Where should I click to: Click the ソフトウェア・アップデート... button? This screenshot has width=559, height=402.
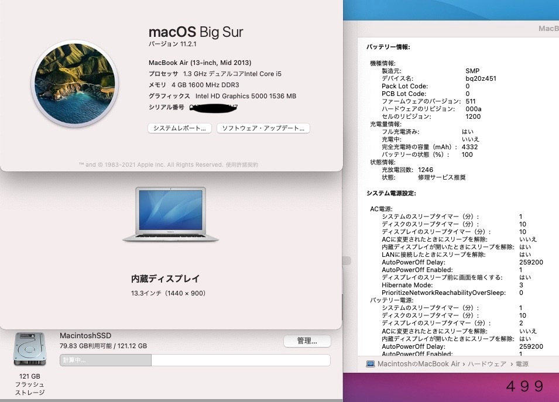(263, 128)
